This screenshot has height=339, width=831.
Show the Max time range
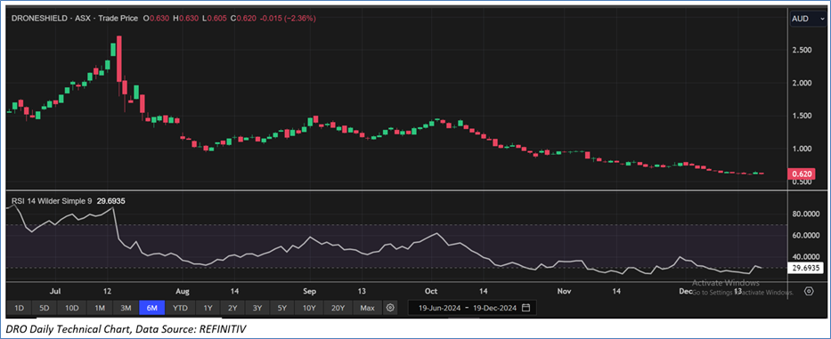click(367, 308)
